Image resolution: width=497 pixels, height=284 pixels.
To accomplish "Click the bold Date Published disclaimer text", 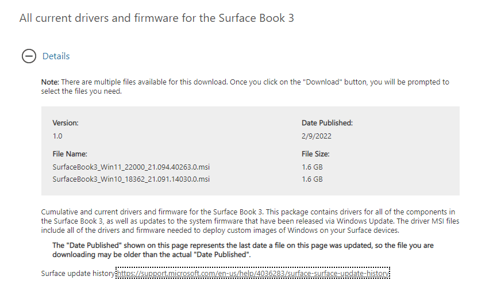I will tap(243, 250).
